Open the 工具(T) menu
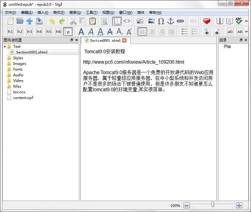This screenshot has height=212, width=251. [92, 13]
